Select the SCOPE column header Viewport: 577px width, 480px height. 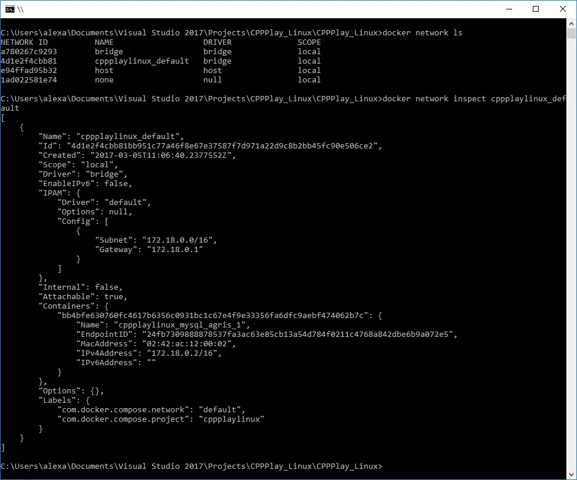(x=309, y=42)
